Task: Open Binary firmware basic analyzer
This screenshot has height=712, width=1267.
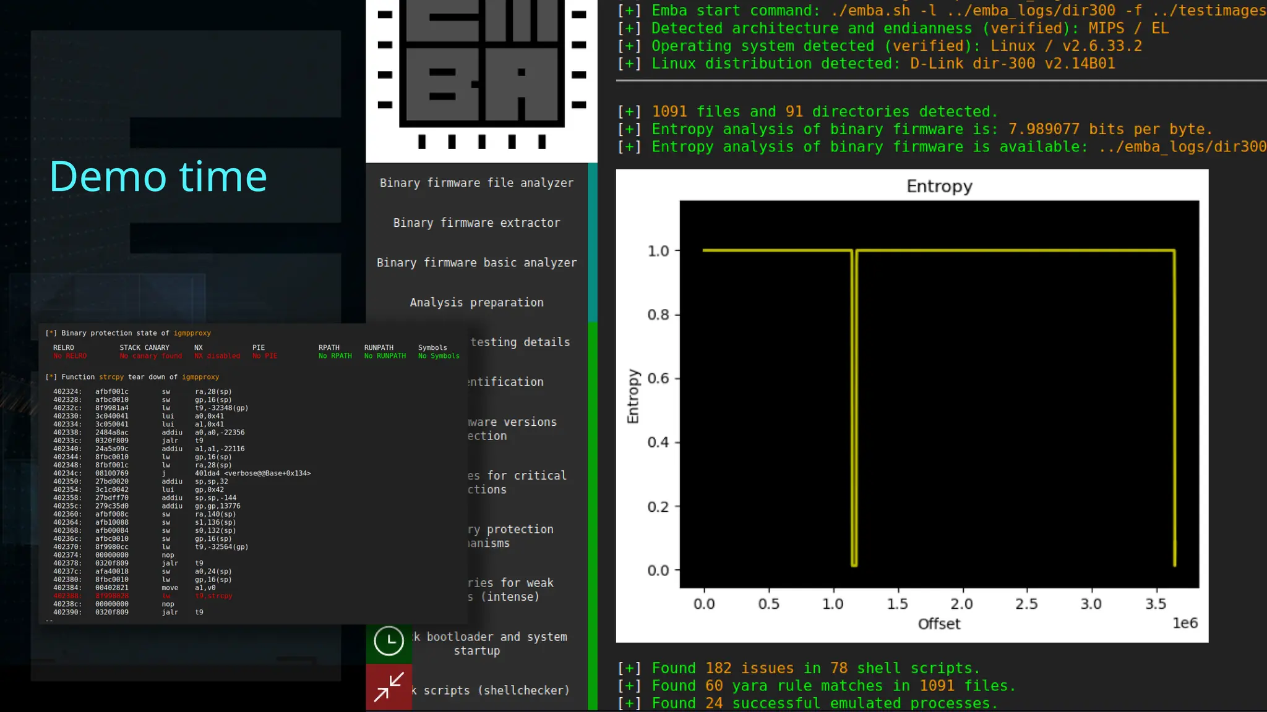Action: pos(476,263)
